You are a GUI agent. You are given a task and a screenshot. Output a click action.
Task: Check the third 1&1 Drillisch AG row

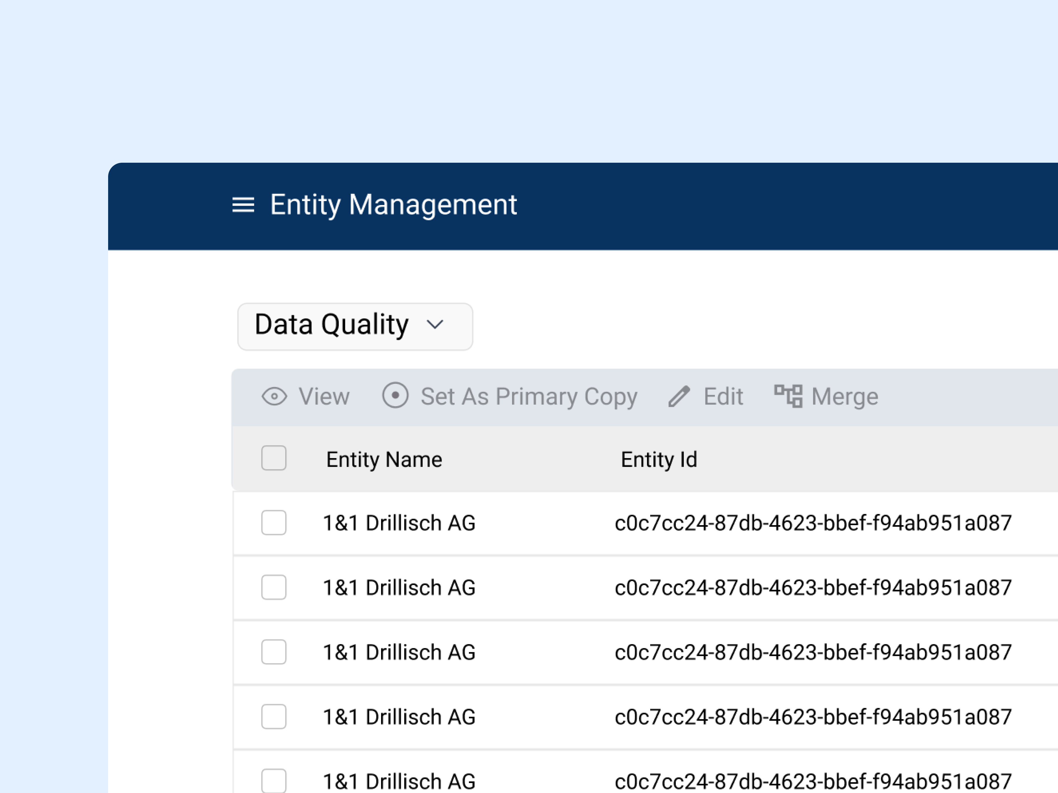coord(274,652)
